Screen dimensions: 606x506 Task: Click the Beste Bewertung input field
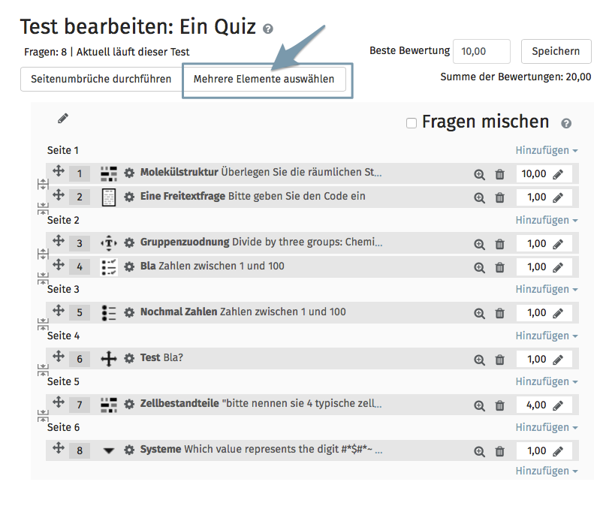(x=481, y=52)
